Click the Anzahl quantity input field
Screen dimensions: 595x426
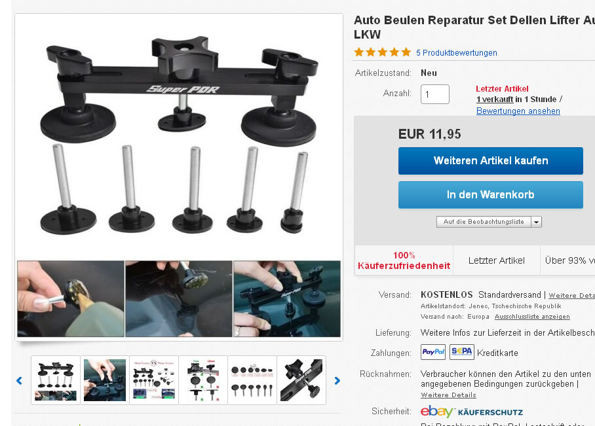pos(435,94)
